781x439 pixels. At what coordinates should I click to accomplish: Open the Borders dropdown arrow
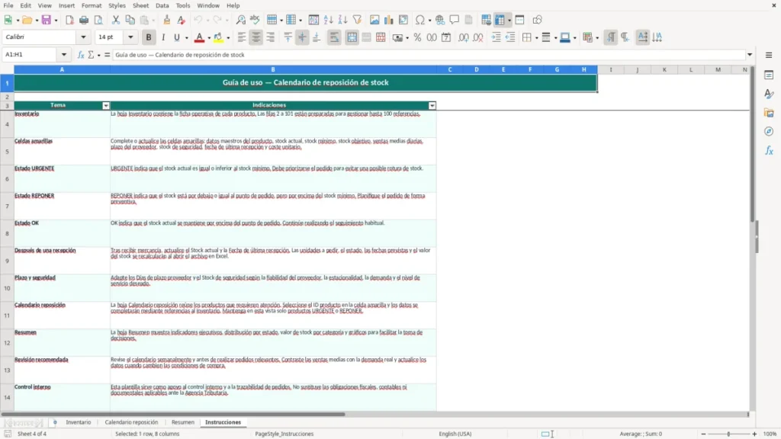[x=536, y=38]
